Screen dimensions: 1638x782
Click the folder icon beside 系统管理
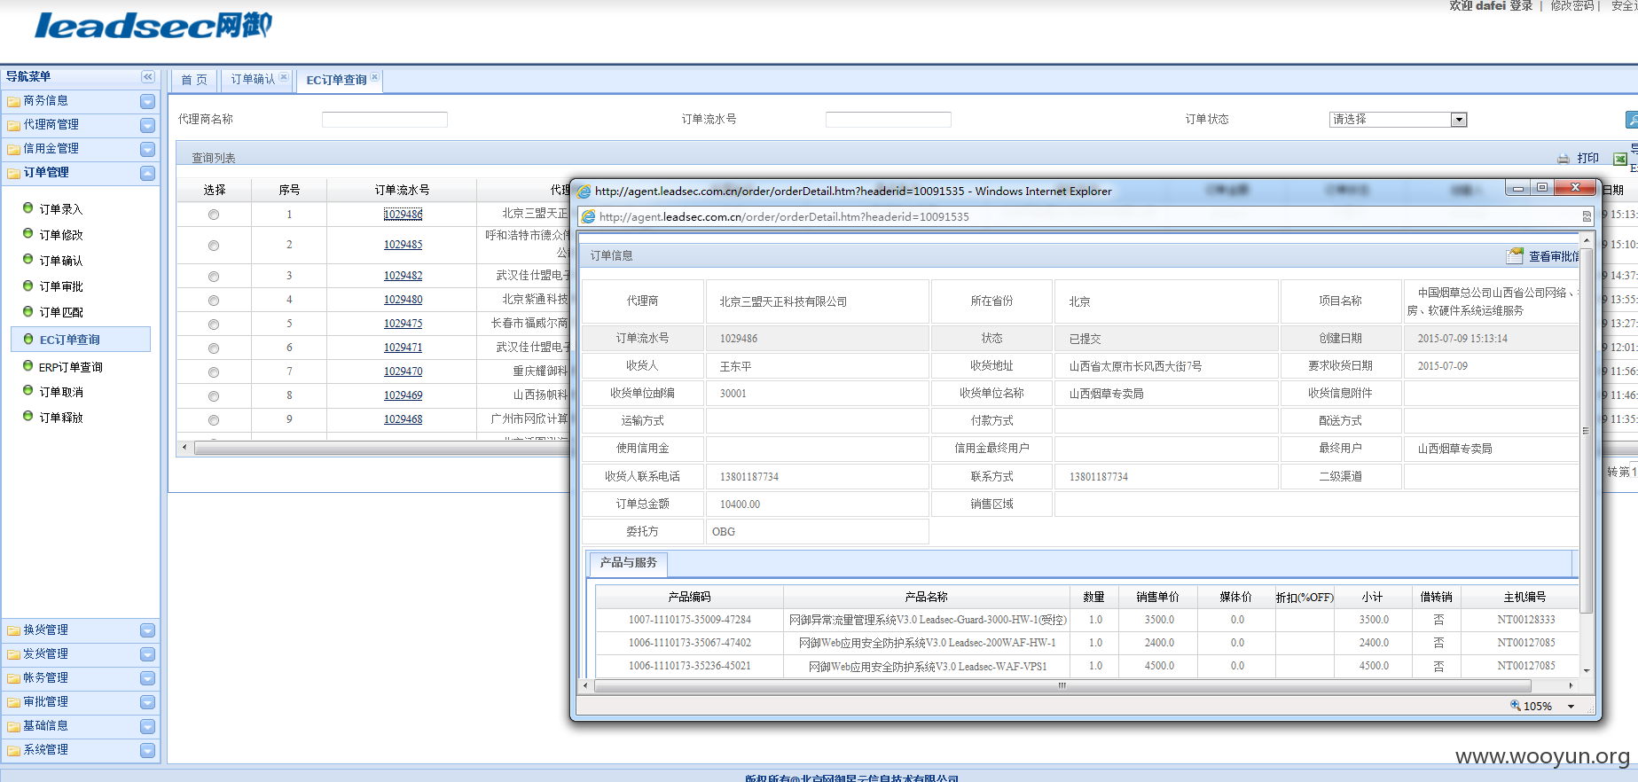[13, 750]
